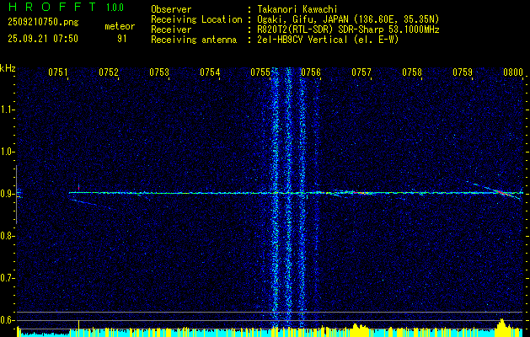Select the 0.9 frequency axis label
The width and height of the screenshot is (530, 337).
tap(8, 194)
